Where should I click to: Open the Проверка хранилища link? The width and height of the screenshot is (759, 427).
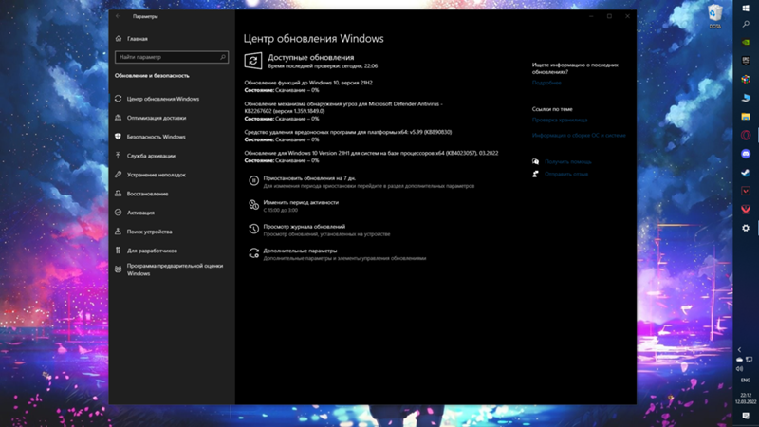[560, 120]
